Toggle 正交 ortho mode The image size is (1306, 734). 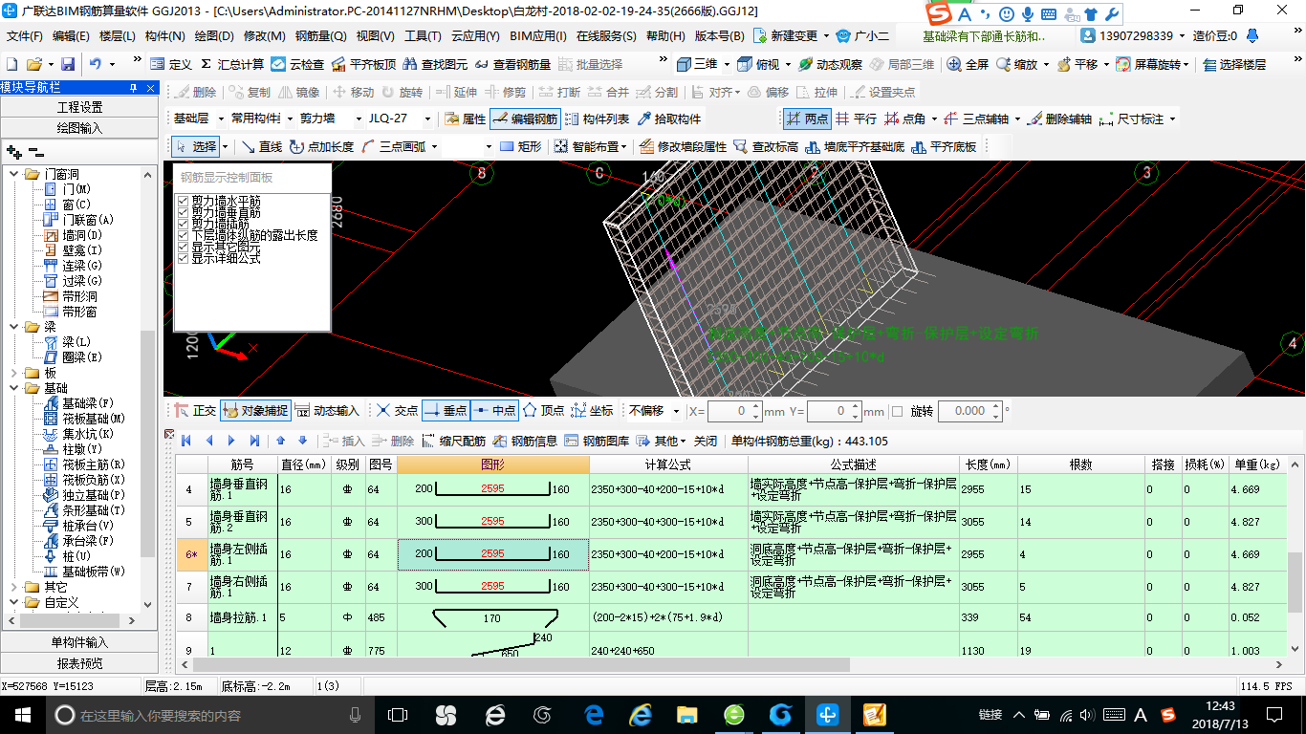tap(196, 411)
